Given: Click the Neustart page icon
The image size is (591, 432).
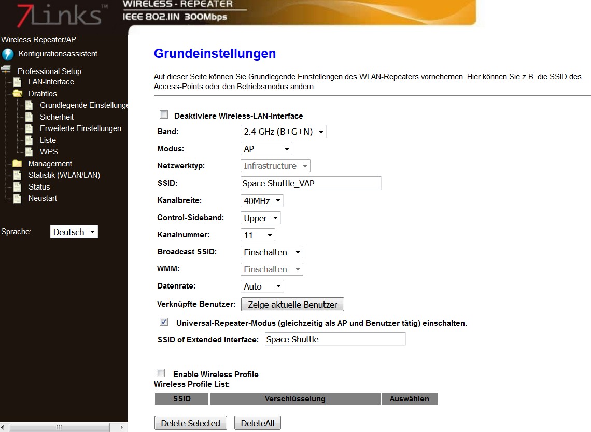Looking at the screenshot, I should 18,198.
